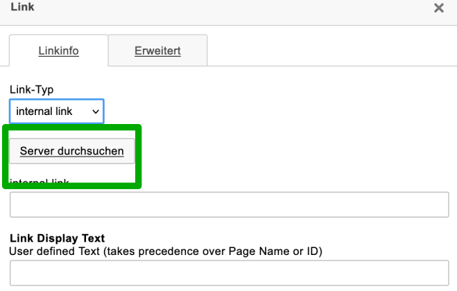
Task: Dismiss the dialog using the top-right X
Action: click(x=438, y=8)
